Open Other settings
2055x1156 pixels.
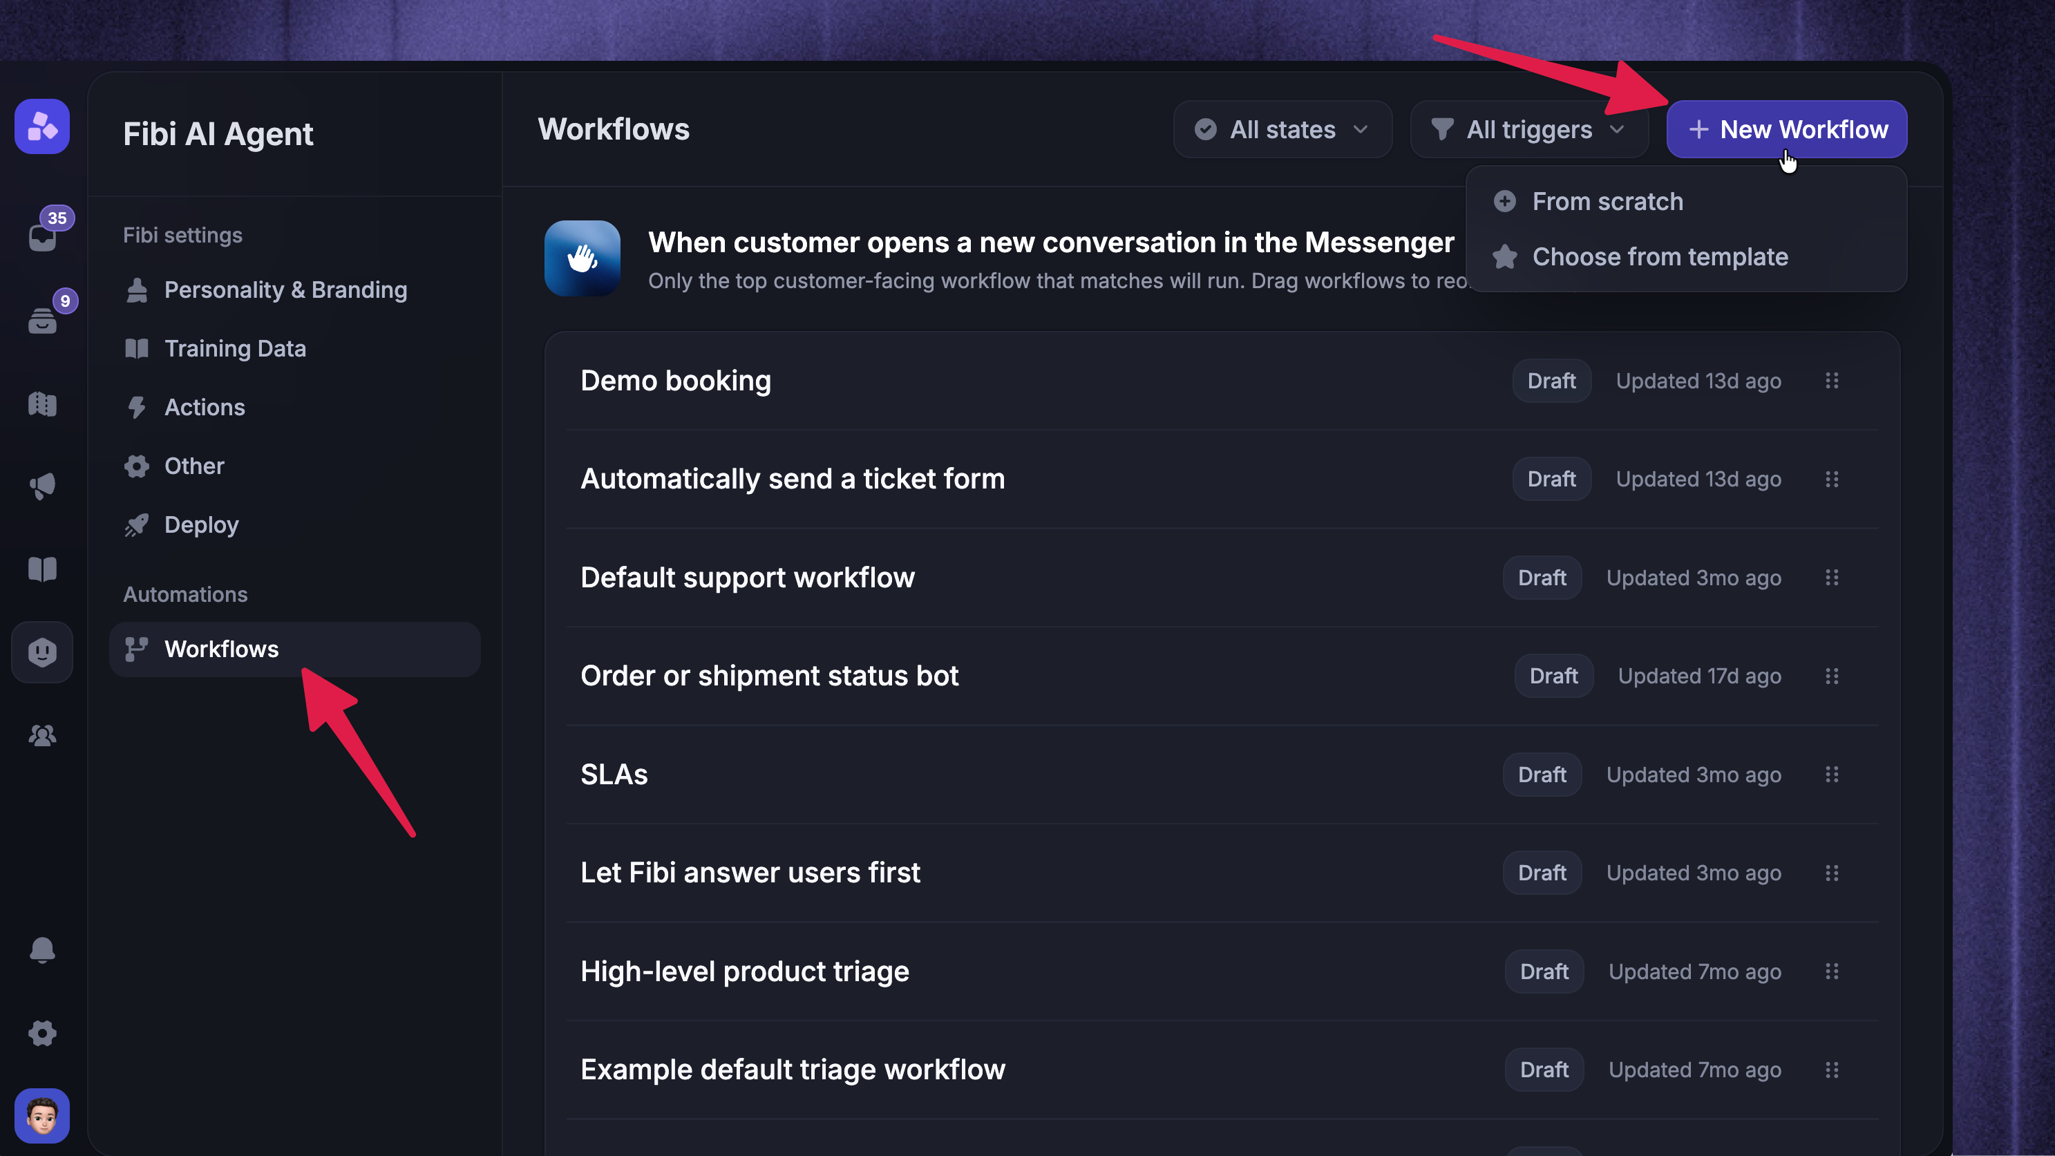[294, 466]
